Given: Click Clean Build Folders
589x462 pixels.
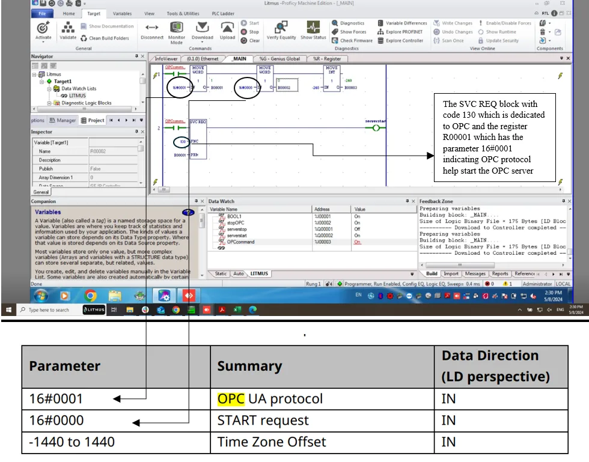Looking at the screenshot, I should click(x=105, y=38).
